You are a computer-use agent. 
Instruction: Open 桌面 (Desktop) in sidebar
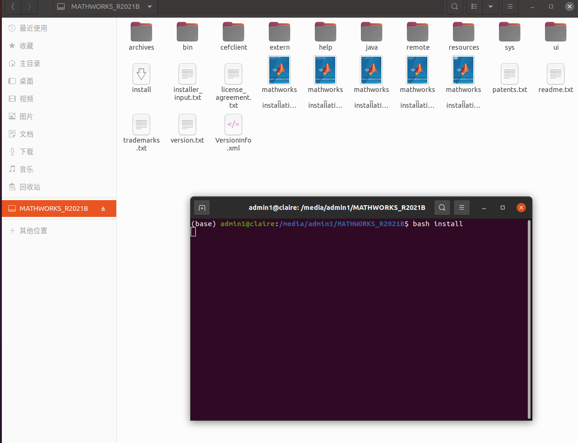(59, 81)
